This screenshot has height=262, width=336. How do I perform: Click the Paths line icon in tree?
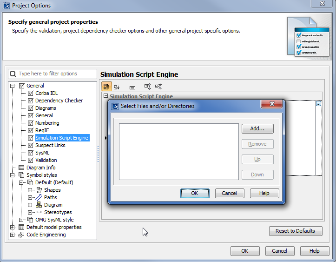coord(39,197)
